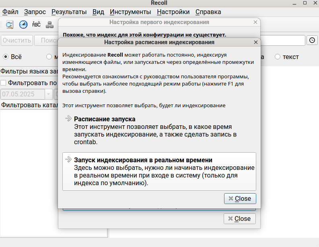Image resolution: width=319 pixels, height=247 pixels.
Task: Click the arrow icon beside Запуск индексирования в реальном времени
Action: (68, 159)
